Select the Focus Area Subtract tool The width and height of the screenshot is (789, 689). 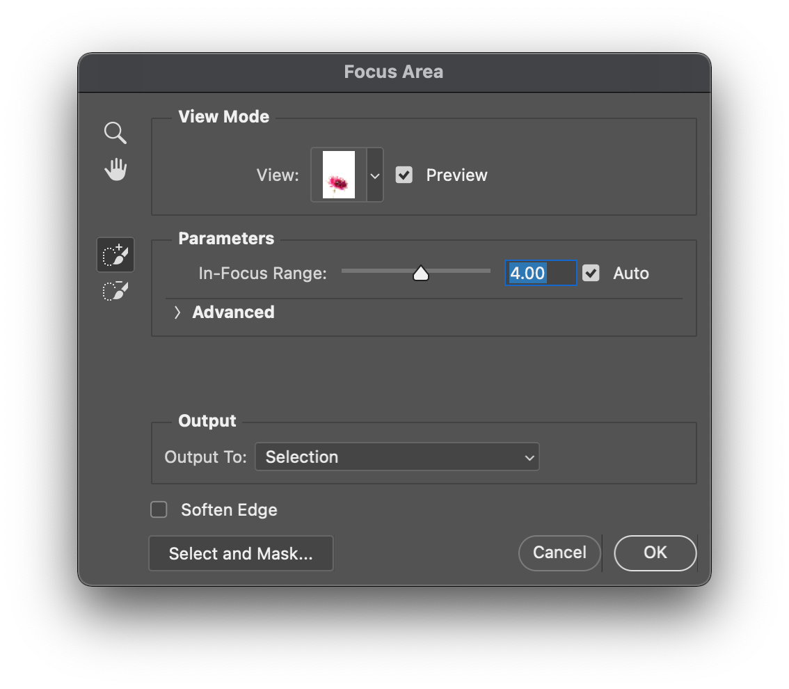[115, 290]
